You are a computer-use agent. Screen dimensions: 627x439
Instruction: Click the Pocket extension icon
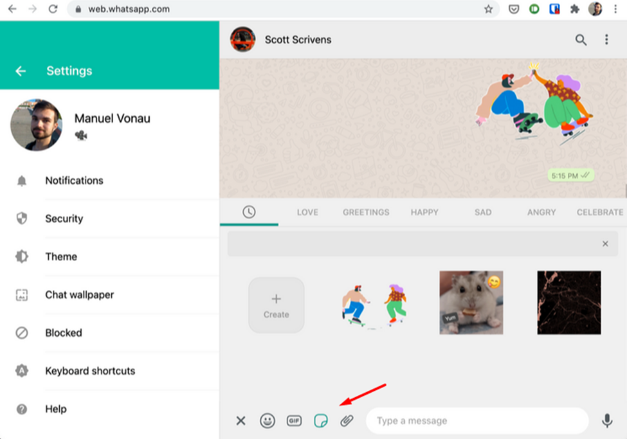coord(514,9)
